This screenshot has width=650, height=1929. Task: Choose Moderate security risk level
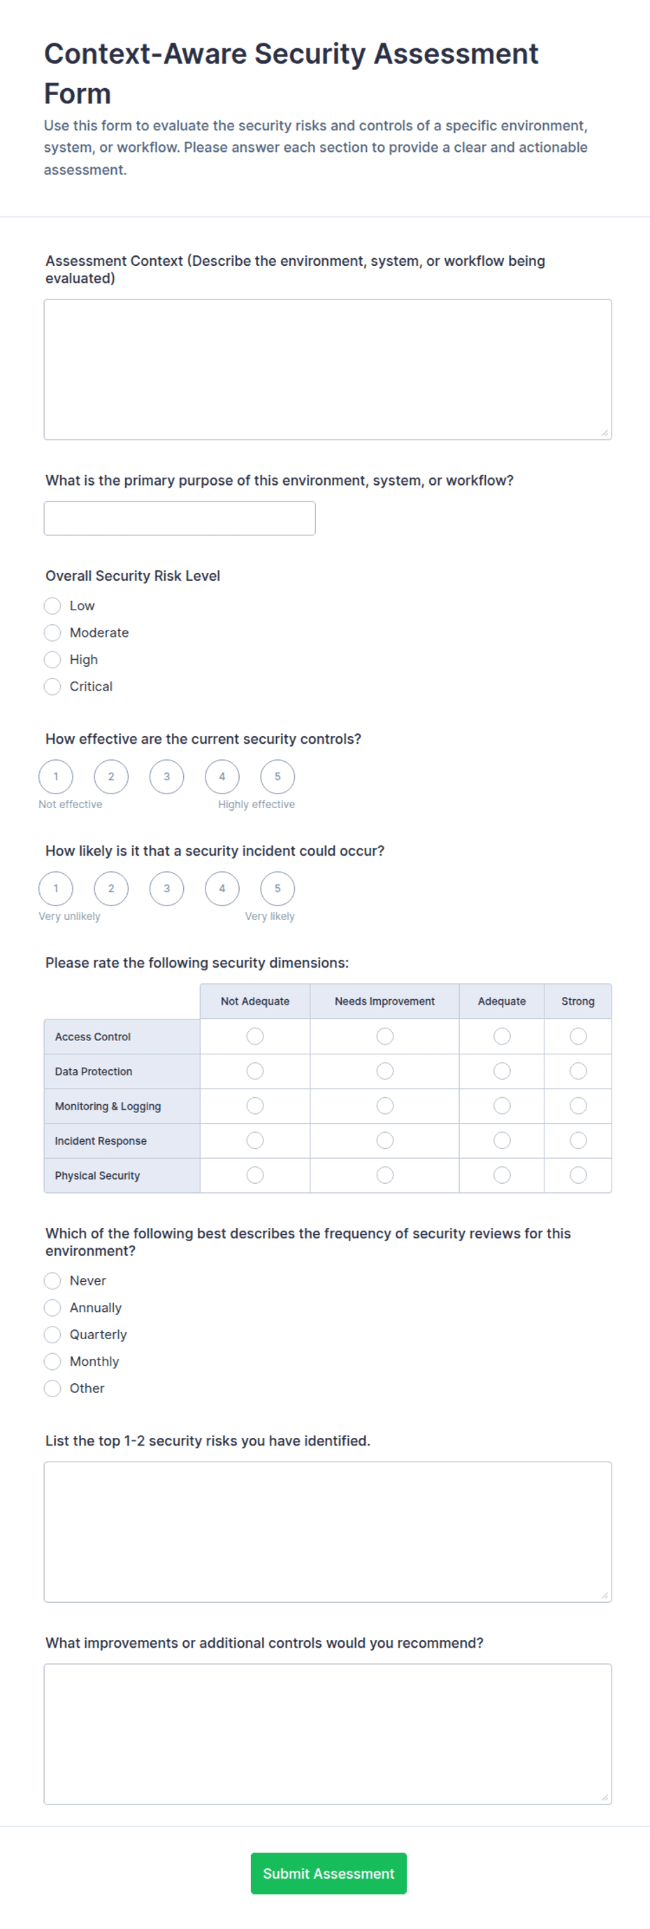point(52,633)
